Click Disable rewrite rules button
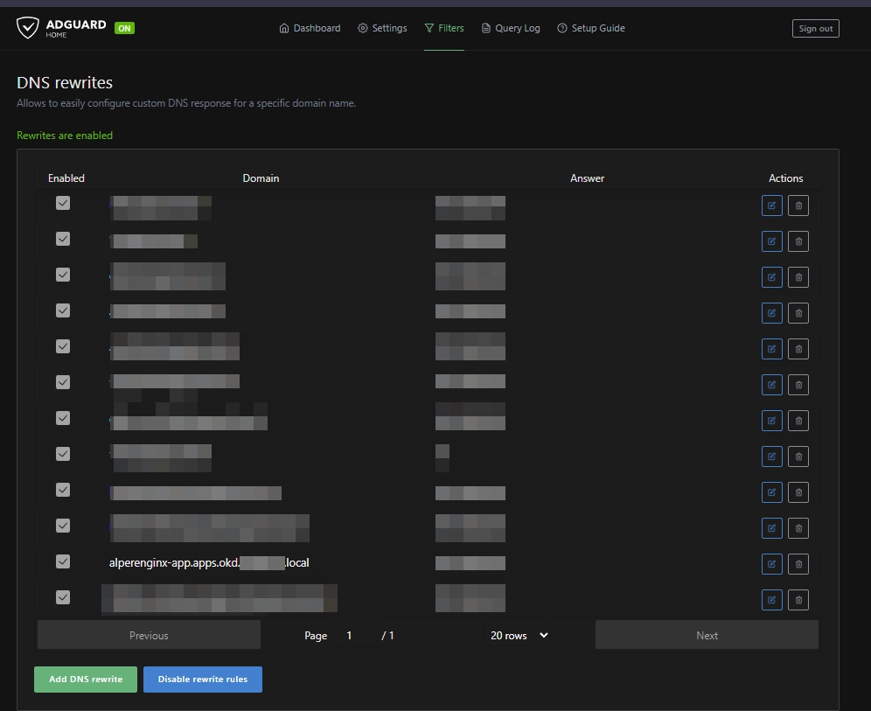 pos(203,680)
